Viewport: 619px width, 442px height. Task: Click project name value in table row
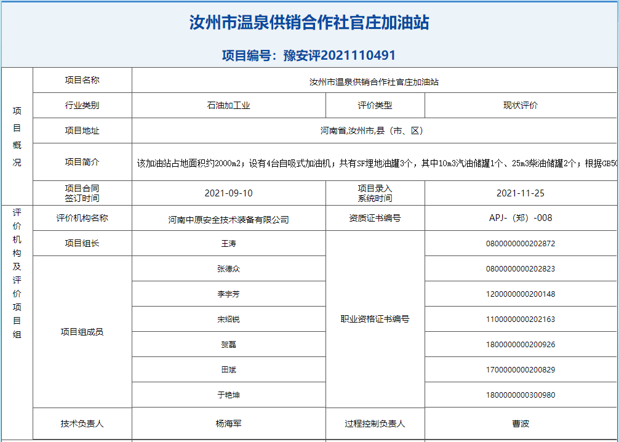pyautogui.click(x=374, y=82)
